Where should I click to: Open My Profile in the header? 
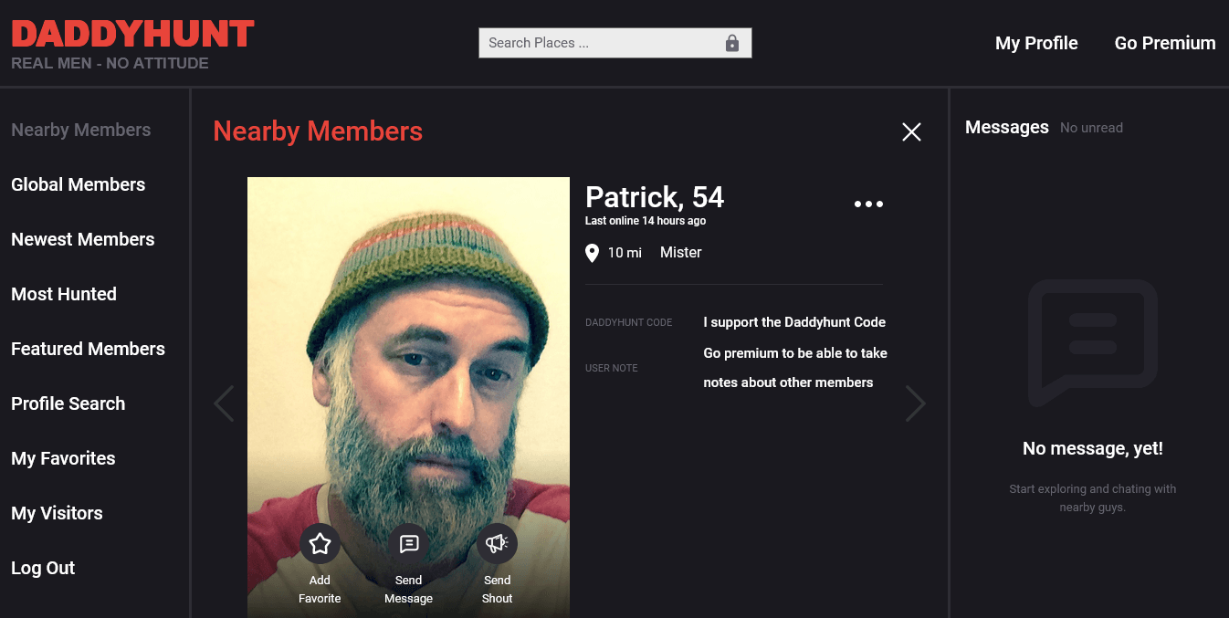tap(1036, 43)
